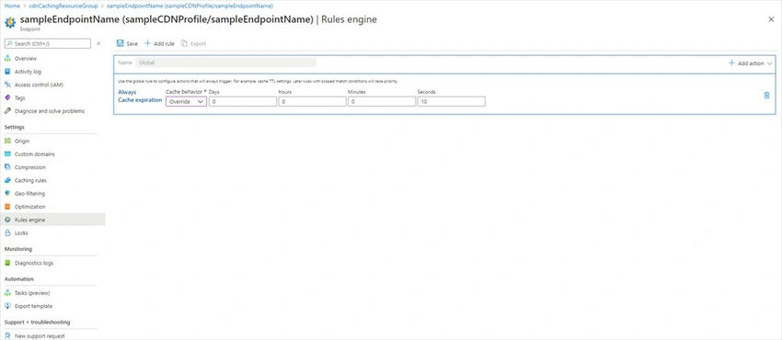Image resolution: width=782 pixels, height=340 pixels.
Task: Click the Optimization icon
Action: 7,207
